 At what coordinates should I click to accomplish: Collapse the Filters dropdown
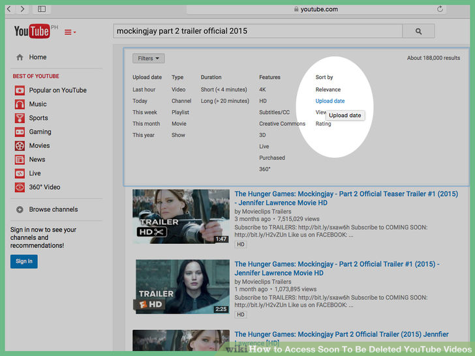149,59
